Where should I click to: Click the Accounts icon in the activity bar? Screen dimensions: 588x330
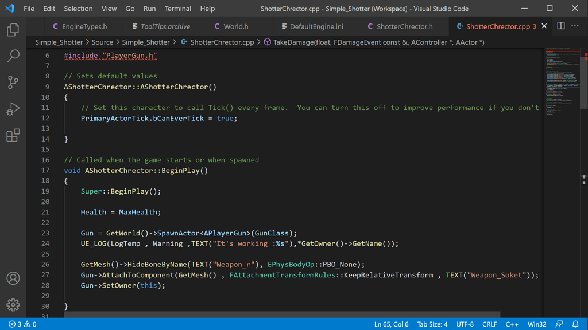pos(14,278)
